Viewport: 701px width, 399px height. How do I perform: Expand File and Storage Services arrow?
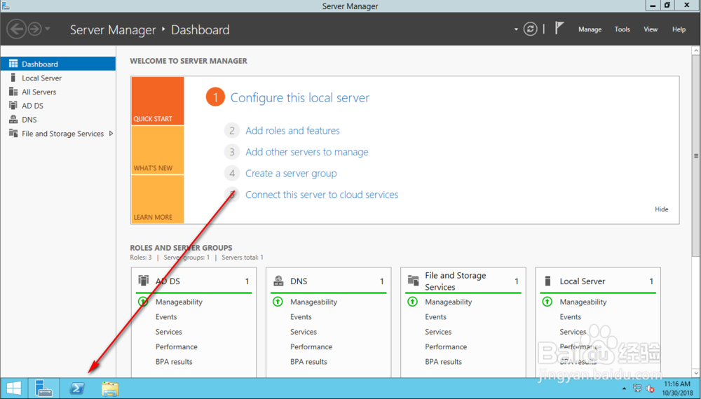pos(111,134)
